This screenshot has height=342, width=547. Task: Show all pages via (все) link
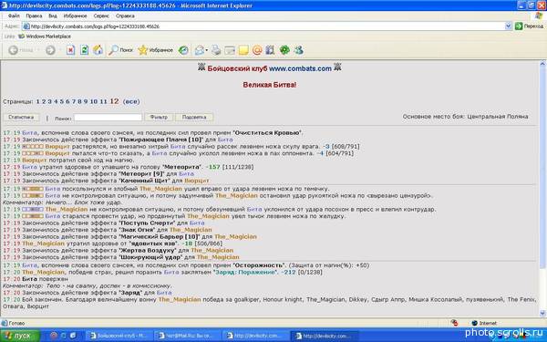click(131, 101)
